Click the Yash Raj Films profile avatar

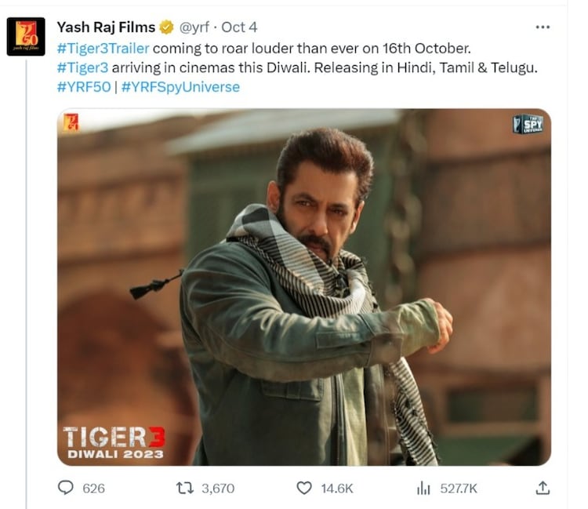26,36
